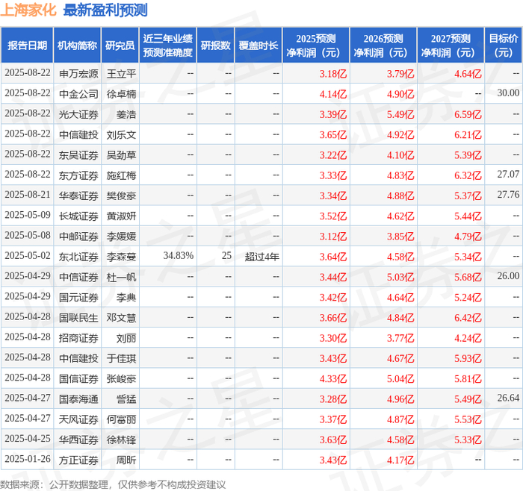The width and height of the screenshot is (523, 491).
Task: Click the 最新盈利预测 heading
Action: coord(105,10)
